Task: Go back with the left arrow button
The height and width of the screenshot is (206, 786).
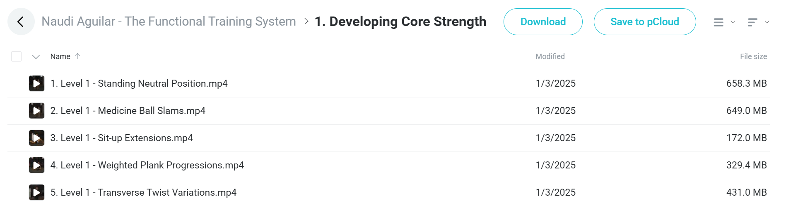Action: [x=21, y=21]
